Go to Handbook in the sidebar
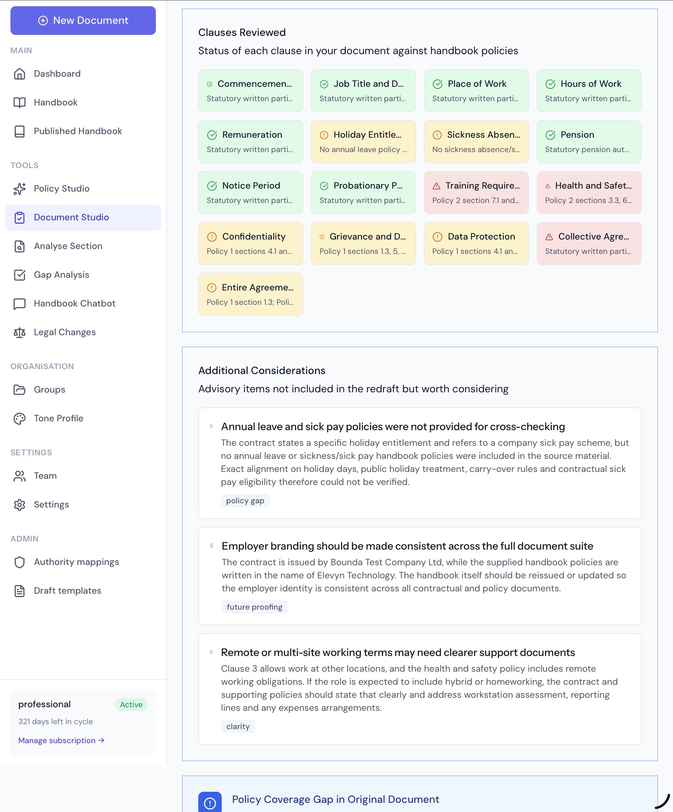 pos(83,102)
